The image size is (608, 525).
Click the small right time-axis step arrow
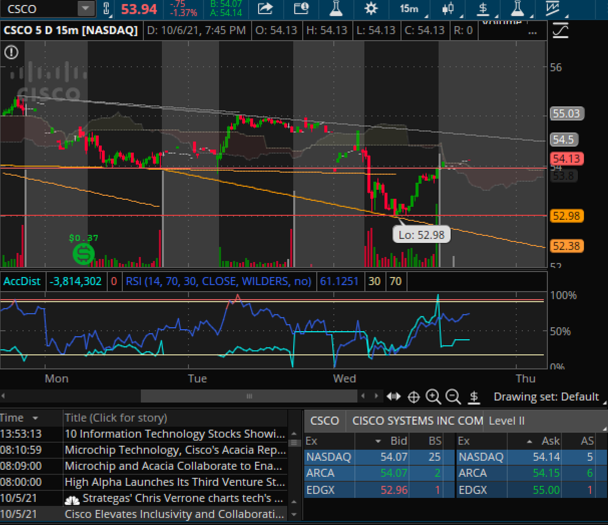coord(376,396)
